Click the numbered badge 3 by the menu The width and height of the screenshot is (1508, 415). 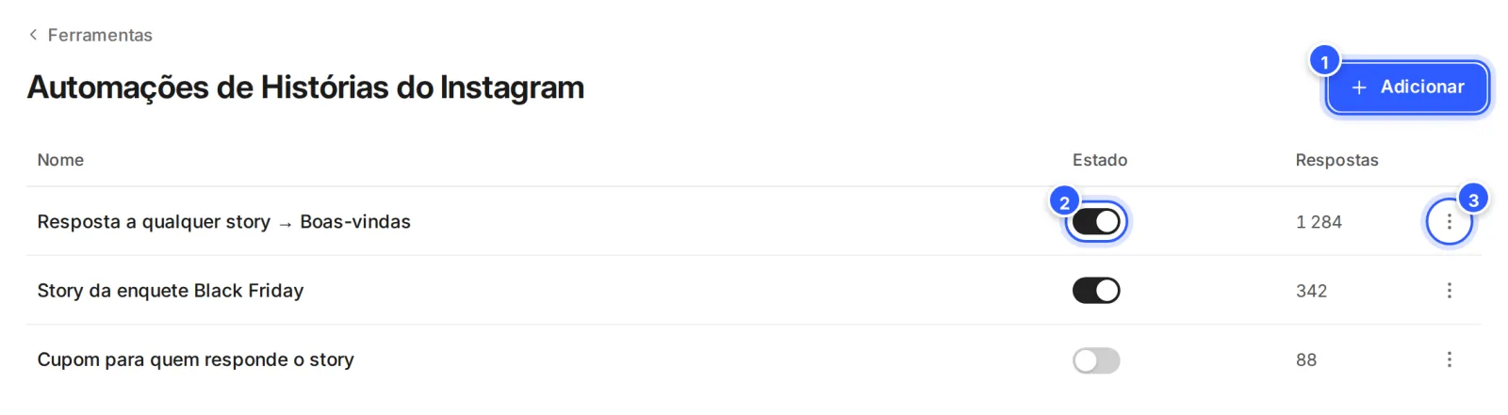coord(1473,200)
